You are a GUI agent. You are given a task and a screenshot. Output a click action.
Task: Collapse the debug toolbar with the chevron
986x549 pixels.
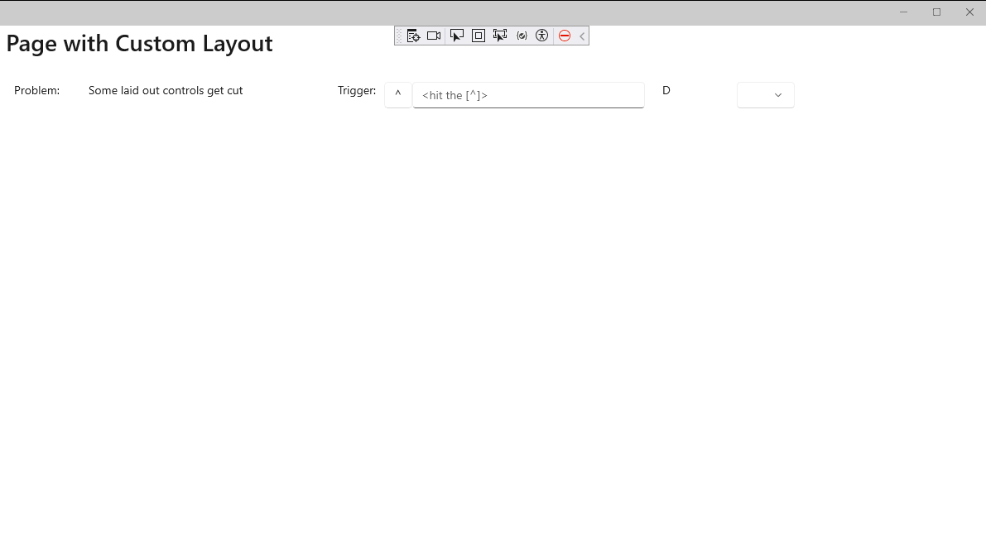[580, 36]
